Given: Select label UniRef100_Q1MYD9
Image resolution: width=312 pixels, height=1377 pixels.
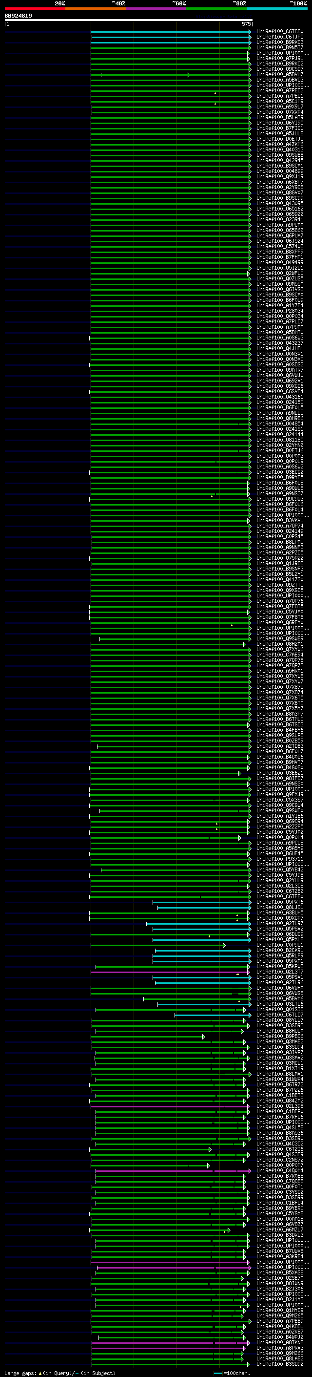Looking at the screenshot, I should point(280,1310).
